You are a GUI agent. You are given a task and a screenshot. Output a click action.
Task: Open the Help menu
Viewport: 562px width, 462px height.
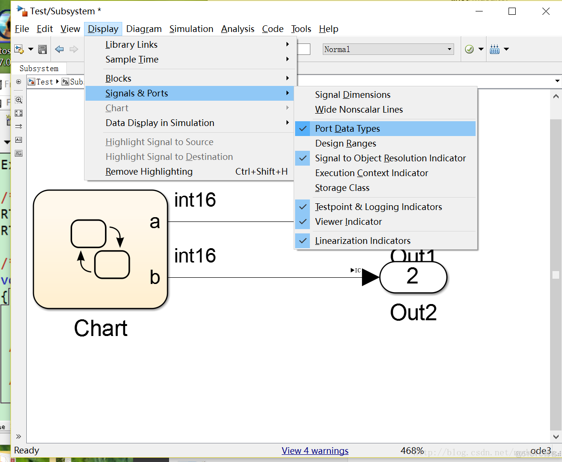pyautogui.click(x=329, y=29)
